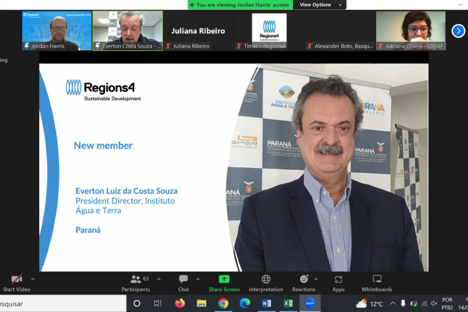Open Google Chrome from the taskbar

pyautogui.click(x=223, y=303)
